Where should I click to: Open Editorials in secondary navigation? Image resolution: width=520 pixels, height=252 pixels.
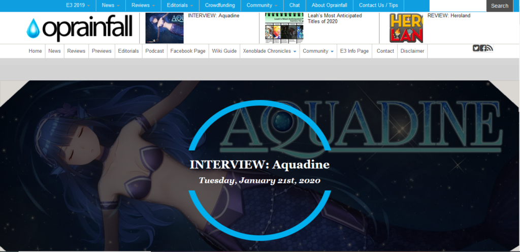pyautogui.click(x=128, y=51)
